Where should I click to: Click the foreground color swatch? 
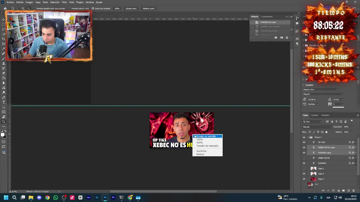[3, 134]
